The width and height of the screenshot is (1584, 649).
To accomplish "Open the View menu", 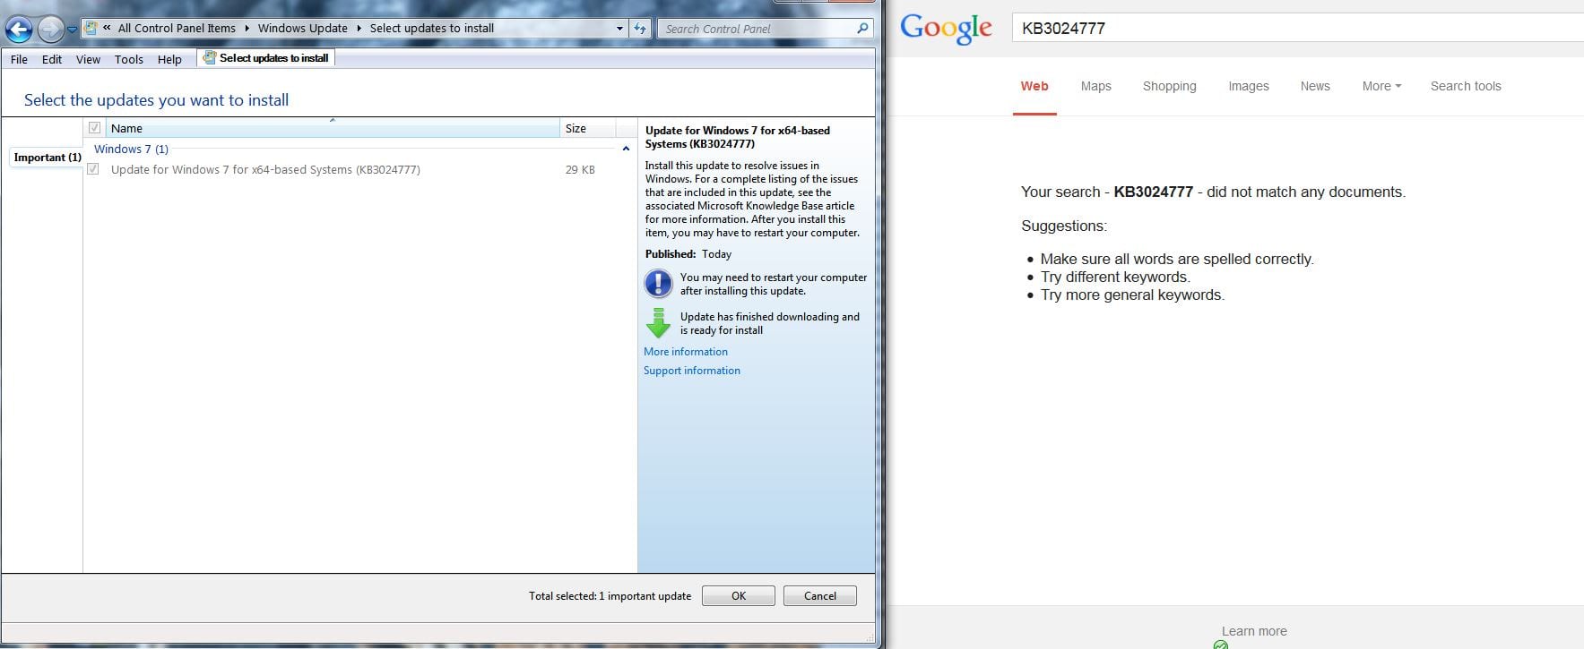I will click(x=88, y=59).
